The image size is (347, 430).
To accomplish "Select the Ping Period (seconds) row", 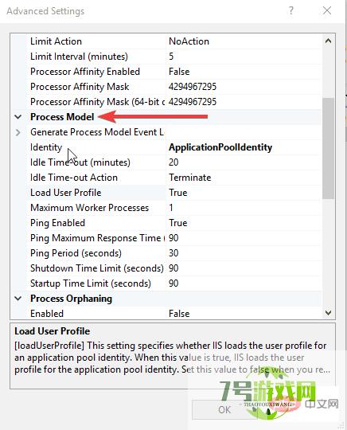I will tap(174, 253).
